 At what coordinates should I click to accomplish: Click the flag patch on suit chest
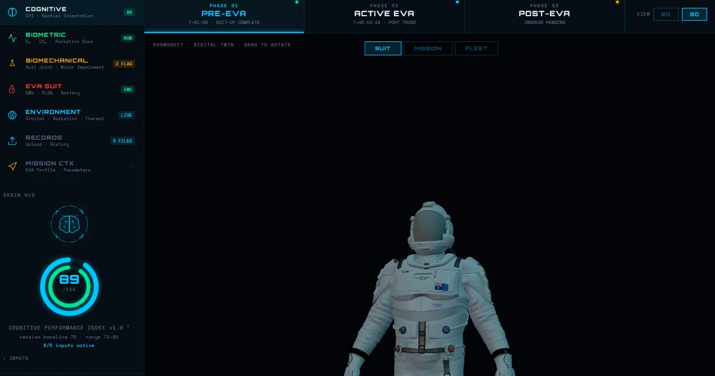441,287
